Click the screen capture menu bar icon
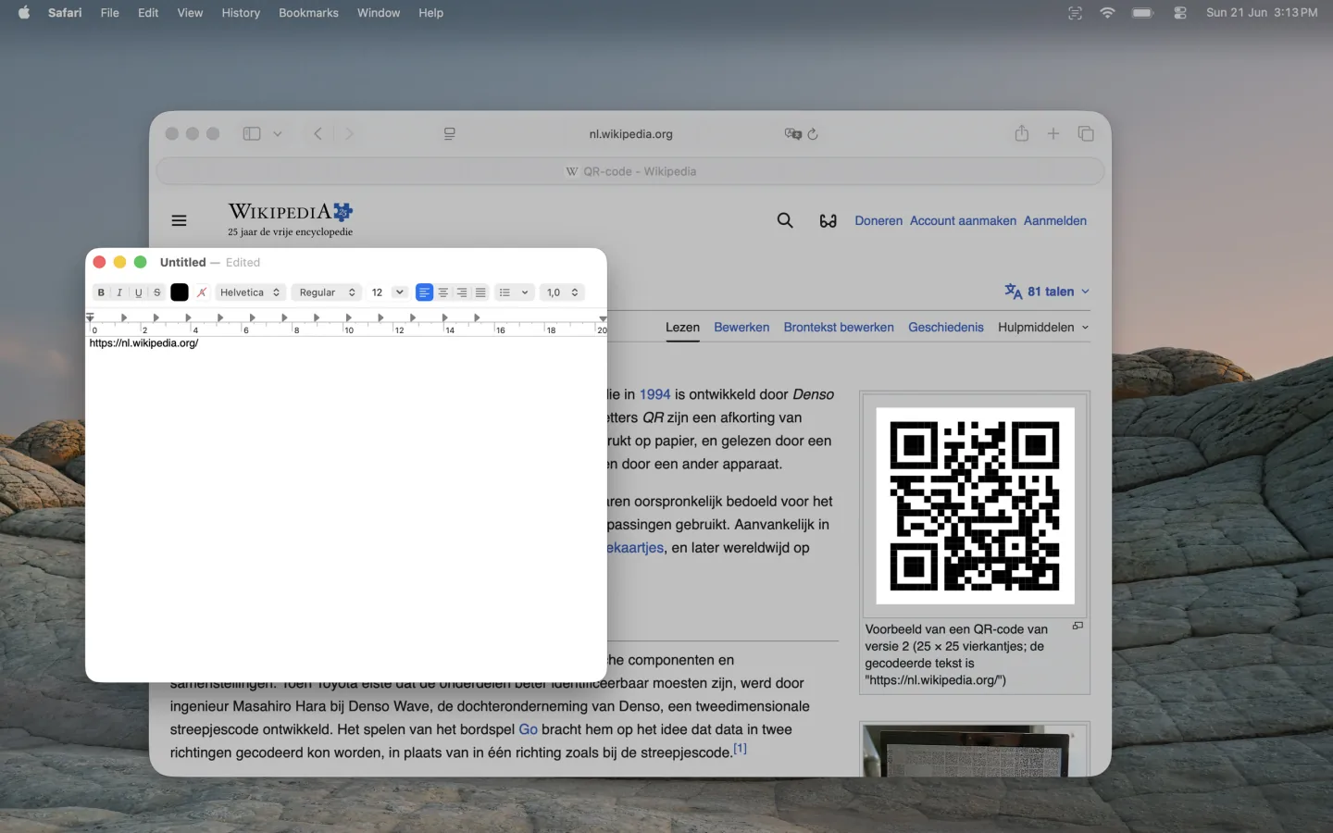Image resolution: width=1333 pixels, height=833 pixels. pos(1075,13)
